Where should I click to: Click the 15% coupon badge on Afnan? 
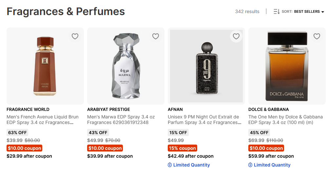182,148
